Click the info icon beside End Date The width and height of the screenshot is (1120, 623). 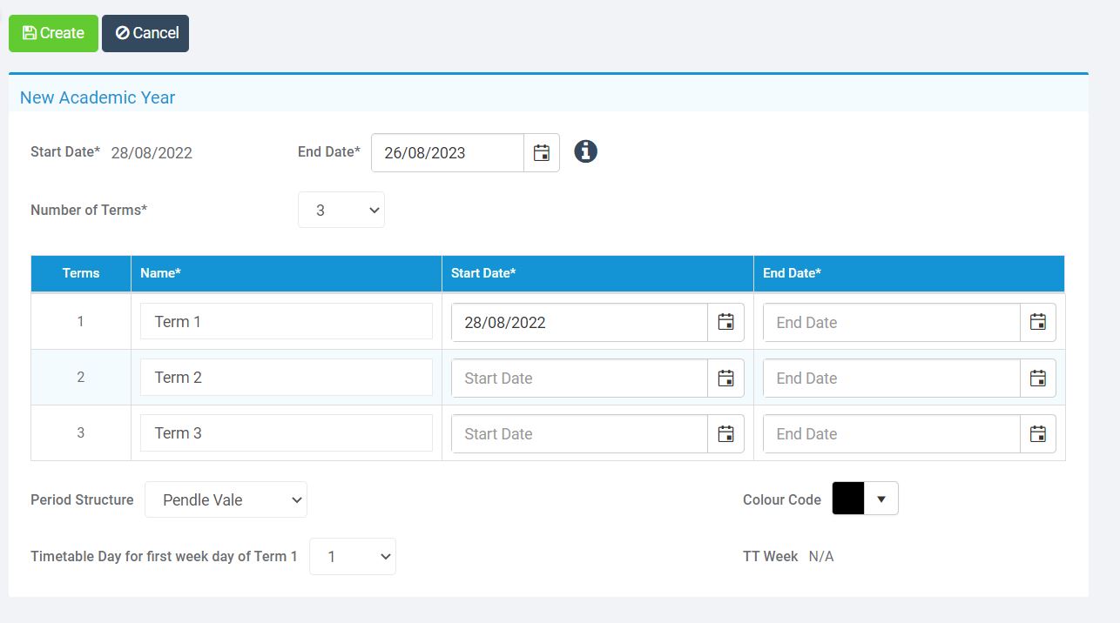coord(584,151)
